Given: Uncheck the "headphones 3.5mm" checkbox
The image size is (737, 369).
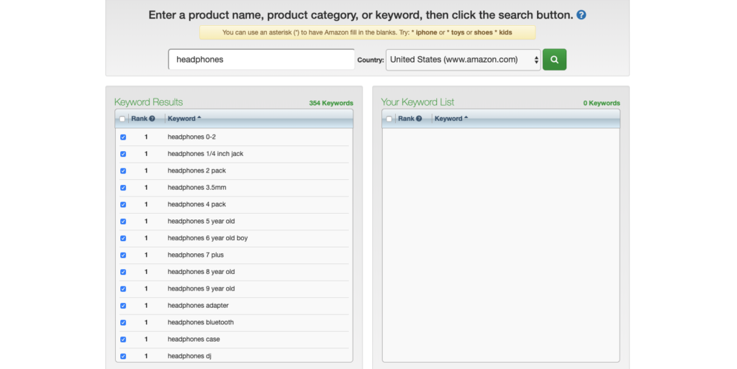Looking at the screenshot, I should click(123, 188).
